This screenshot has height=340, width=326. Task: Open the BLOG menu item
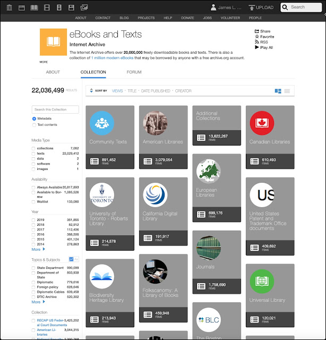(124, 18)
